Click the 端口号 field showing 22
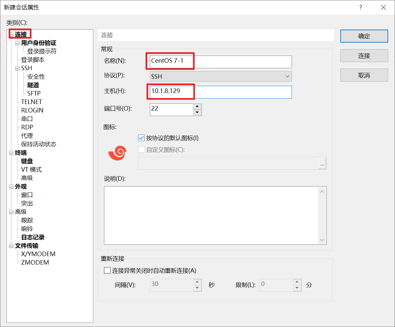 pos(172,110)
